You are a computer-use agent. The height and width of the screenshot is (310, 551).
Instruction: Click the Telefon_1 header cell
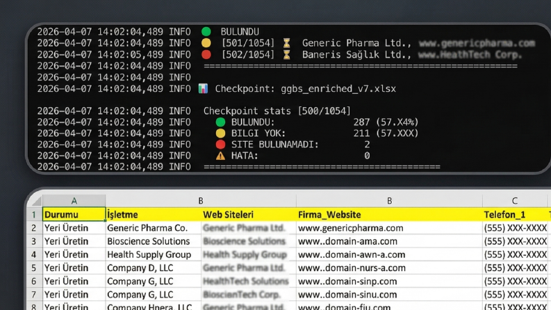(515, 214)
